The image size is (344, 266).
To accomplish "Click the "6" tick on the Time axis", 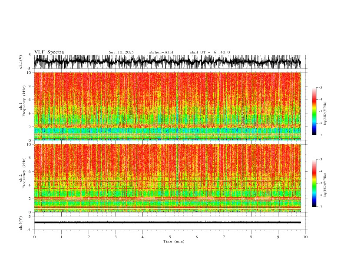I will pos(197,237).
